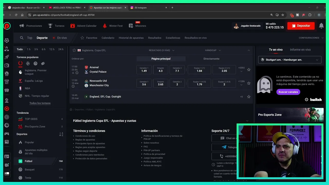
Task: Bet on Arsenal Ganador 1 at 1.49
Action: pyautogui.click(x=144, y=70)
